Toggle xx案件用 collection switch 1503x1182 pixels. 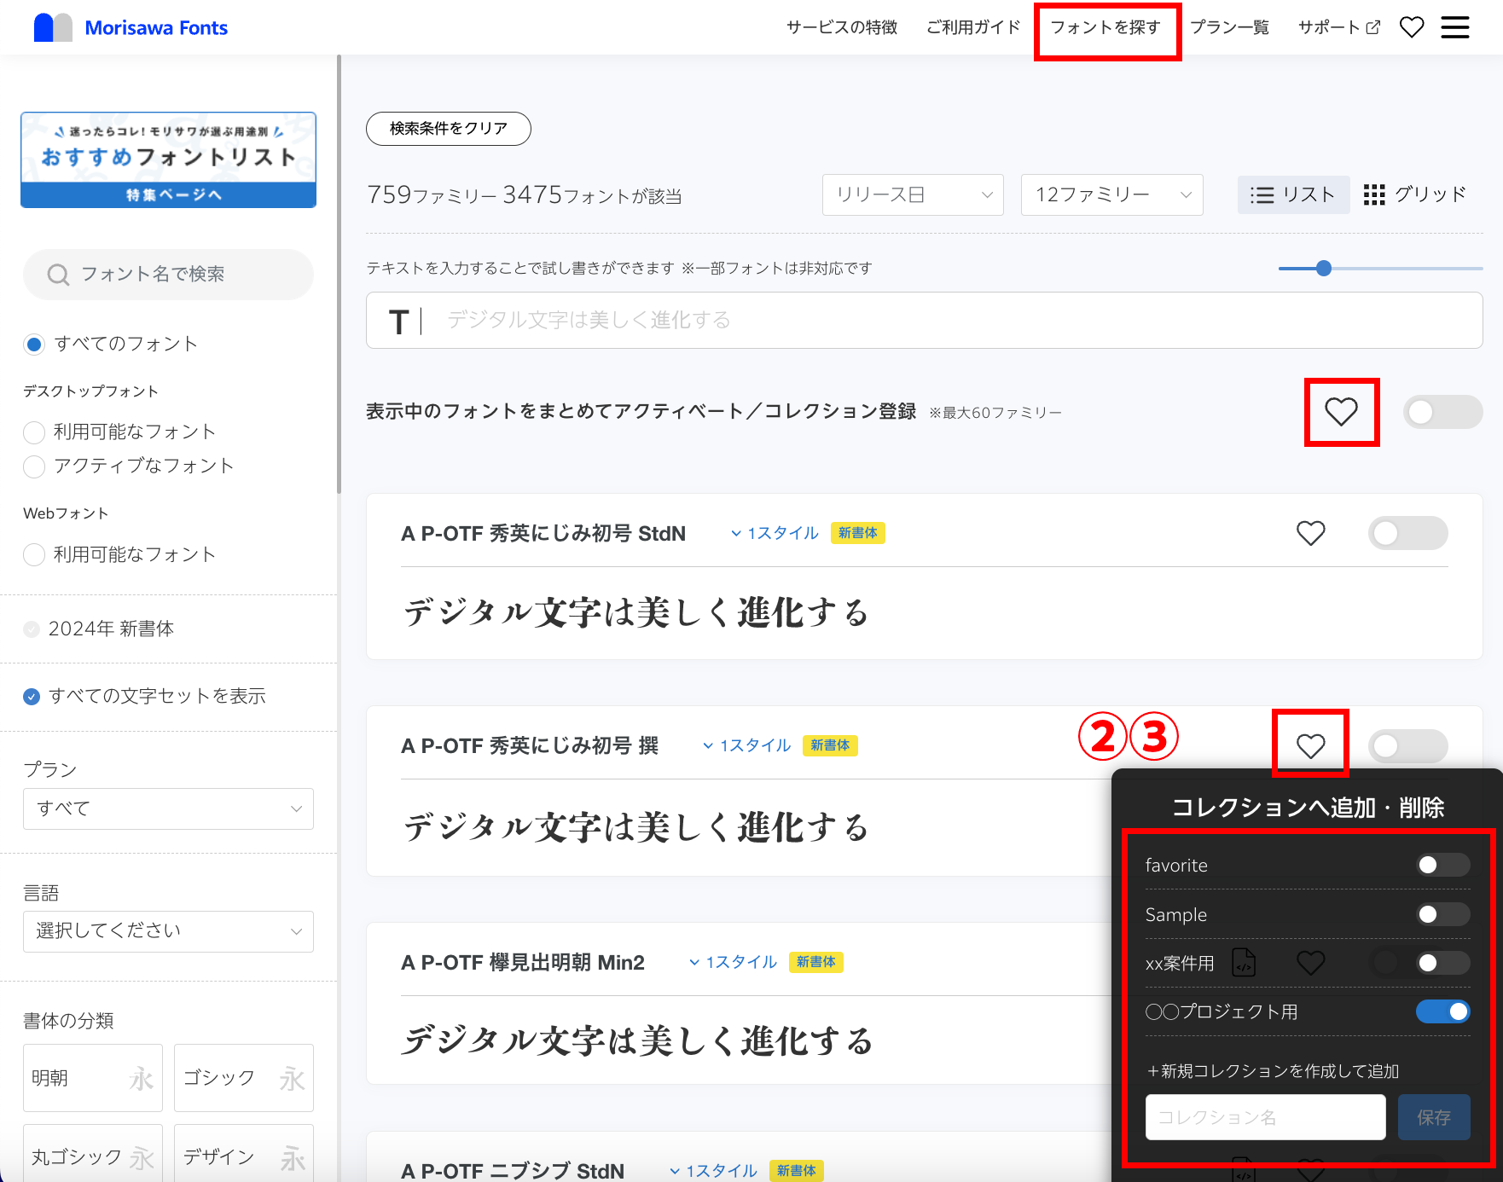[1443, 963]
